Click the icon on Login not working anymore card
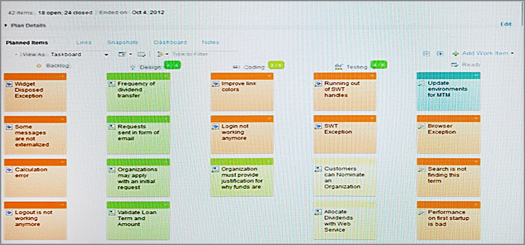Screen dimensions: 525x245 (x=216, y=127)
